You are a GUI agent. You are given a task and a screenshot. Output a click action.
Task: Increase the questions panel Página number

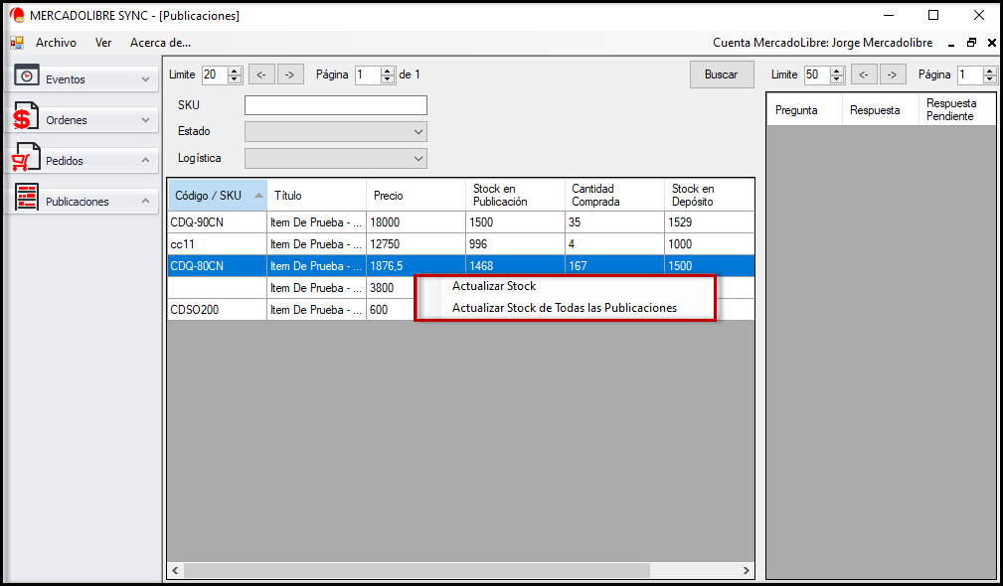tap(989, 71)
